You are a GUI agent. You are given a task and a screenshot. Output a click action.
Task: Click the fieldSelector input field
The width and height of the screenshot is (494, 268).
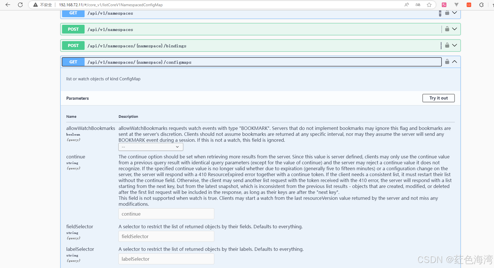166,236
